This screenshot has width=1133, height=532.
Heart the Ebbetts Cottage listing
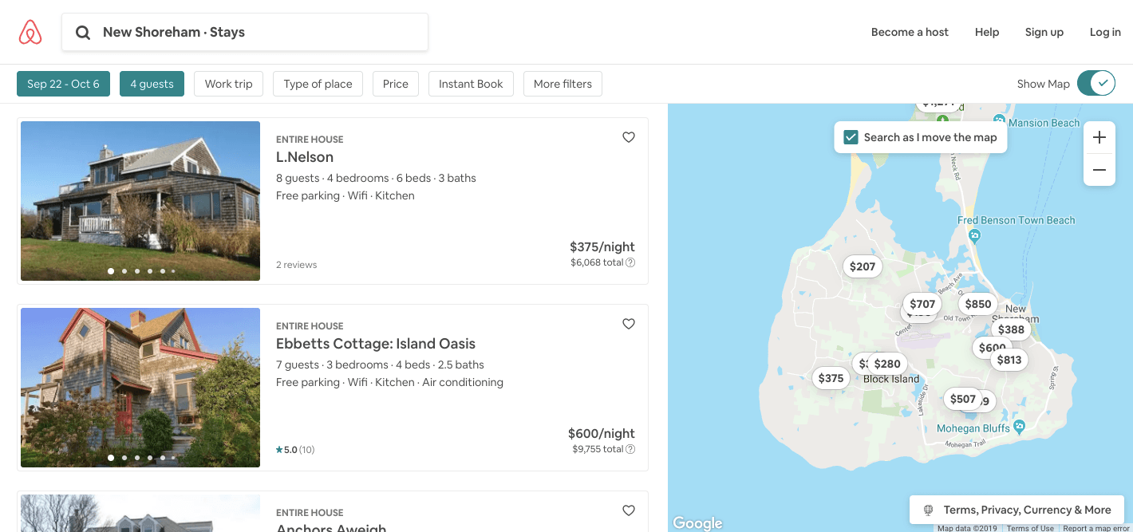coord(629,324)
